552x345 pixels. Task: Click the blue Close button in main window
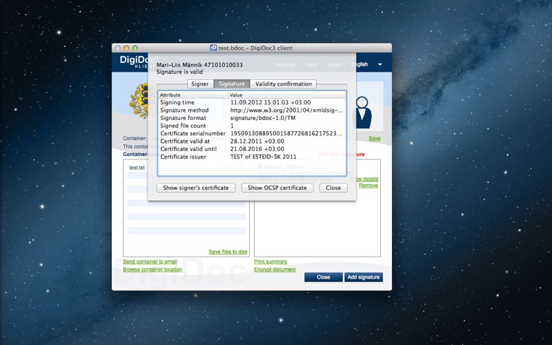[x=323, y=277]
